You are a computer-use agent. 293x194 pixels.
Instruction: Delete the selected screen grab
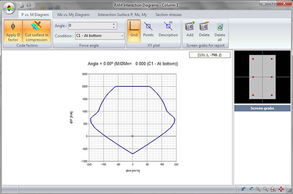pyautogui.click(x=204, y=30)
